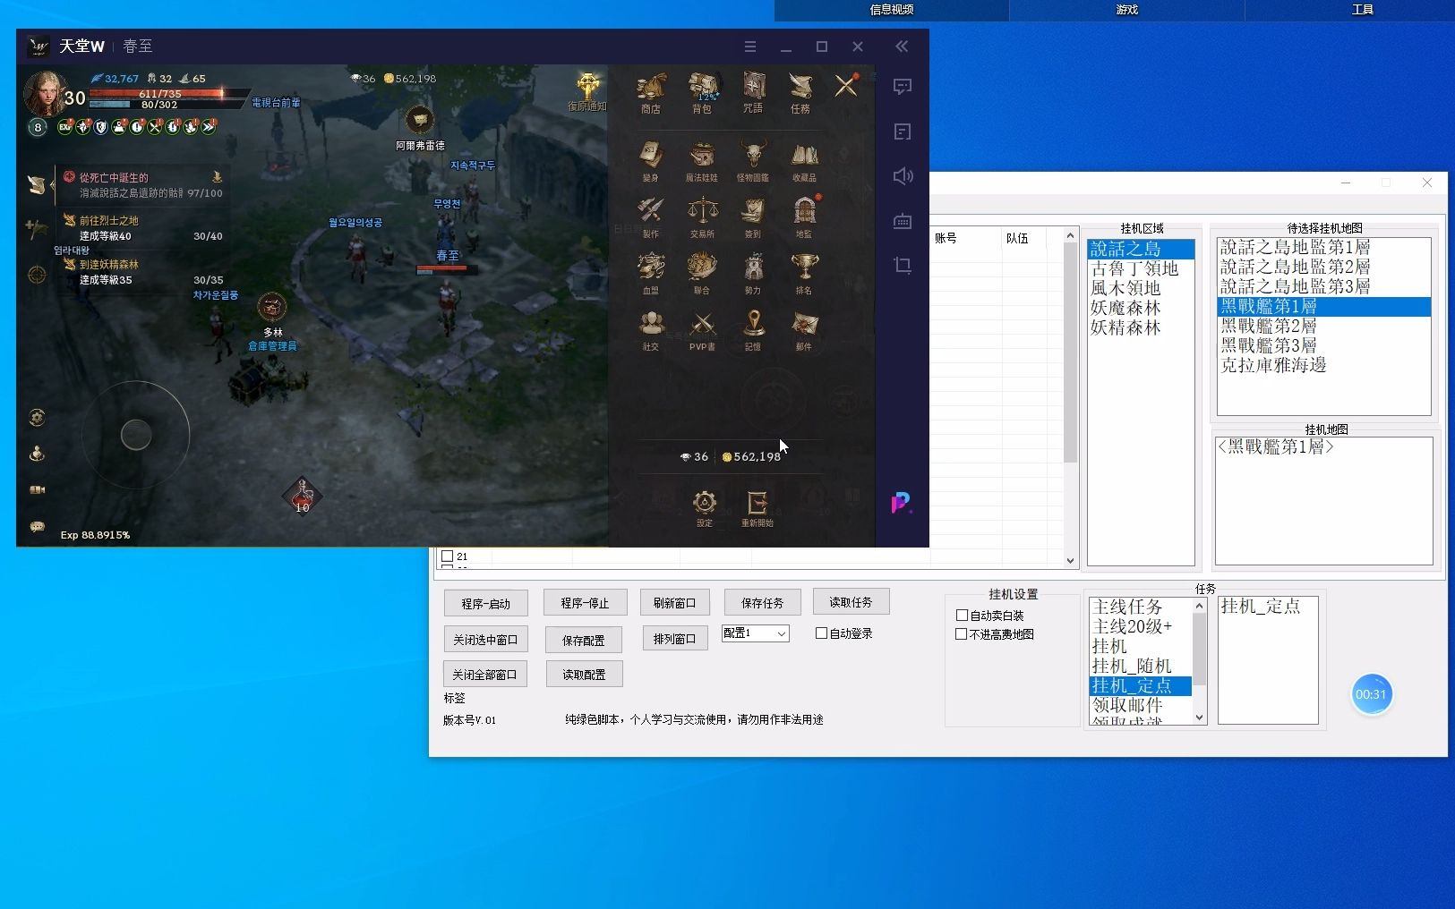Screen dimensions: 1455x909
Task: Click the 读取任务 button
Action: coord(851,602)
